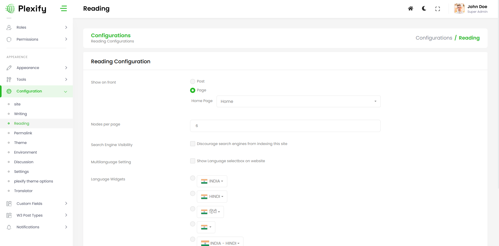Click the Tools icon in the sidebar
This screenshot has width=499, height=246.
(9, 79)
